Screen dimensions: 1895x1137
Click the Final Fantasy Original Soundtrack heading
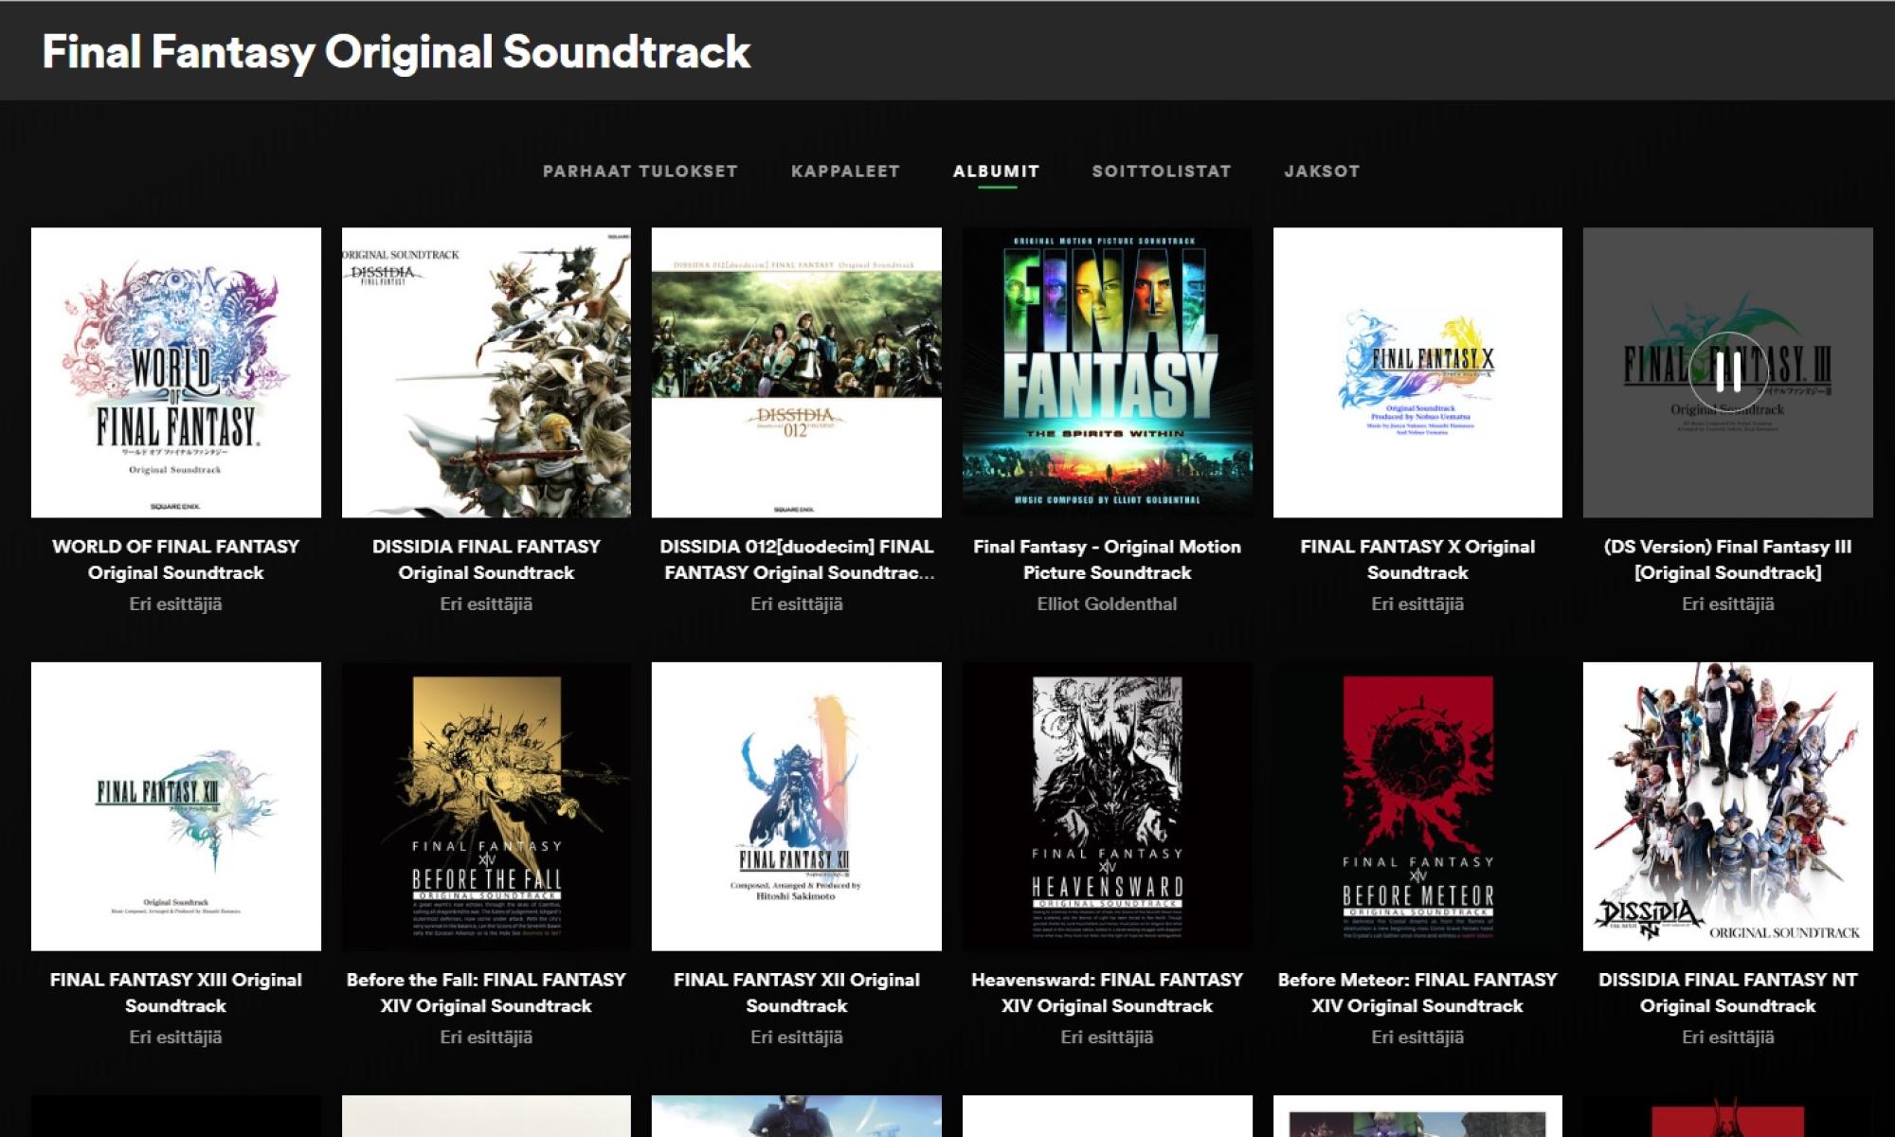pyautogui.click(x=396, y=52)
